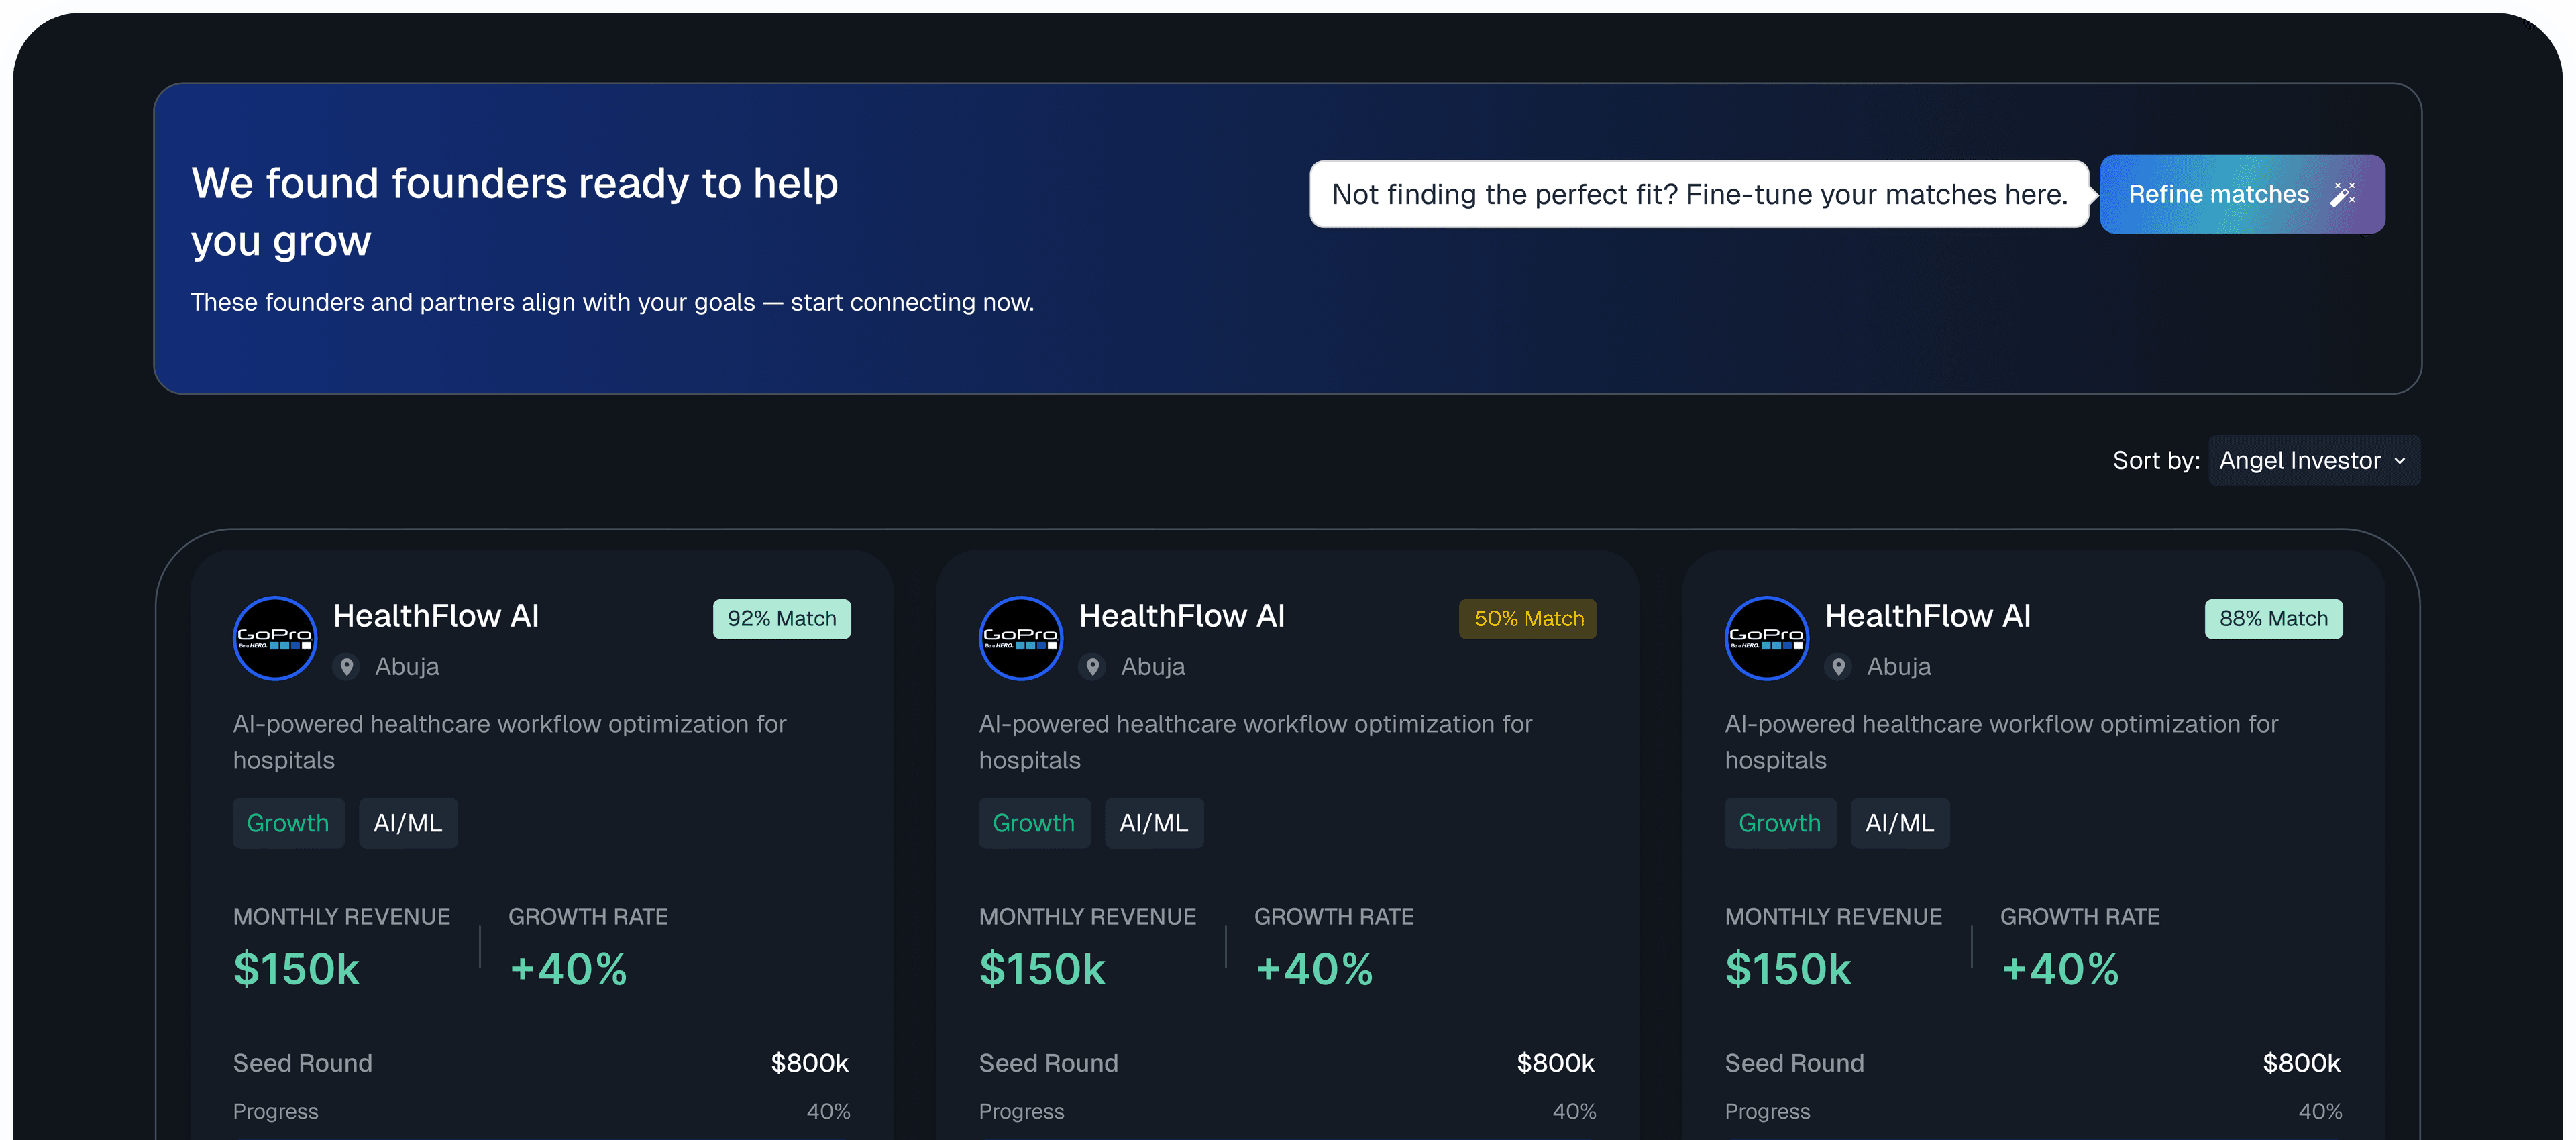The image size is (2576, 1140).
Task: Click the location pin icon on the first card
Action: tap(346, 666)
